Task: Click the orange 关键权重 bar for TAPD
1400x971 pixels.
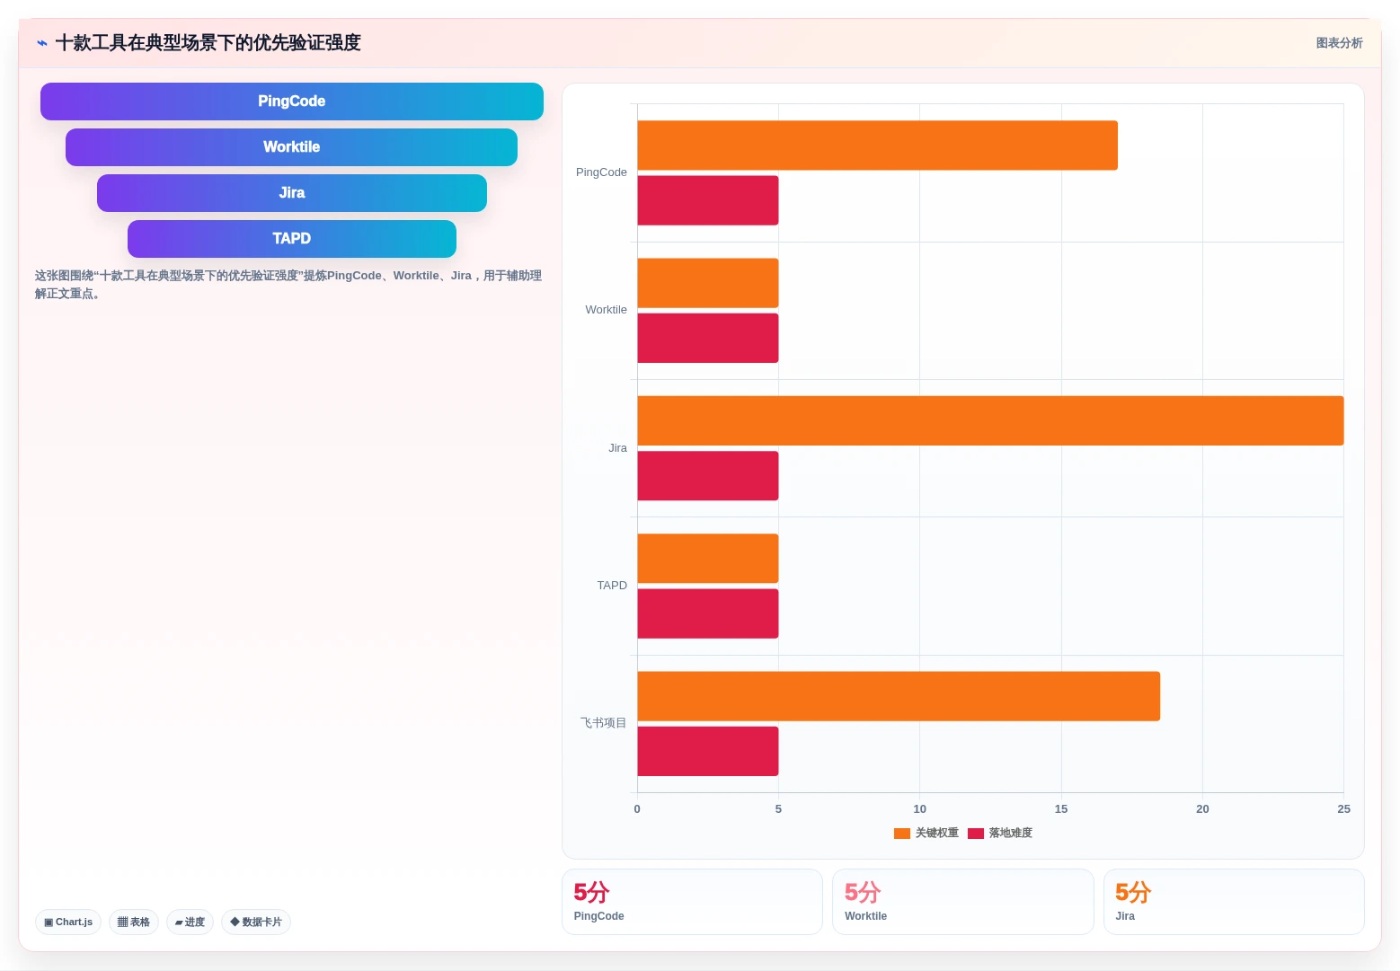Action: [708, 559]
